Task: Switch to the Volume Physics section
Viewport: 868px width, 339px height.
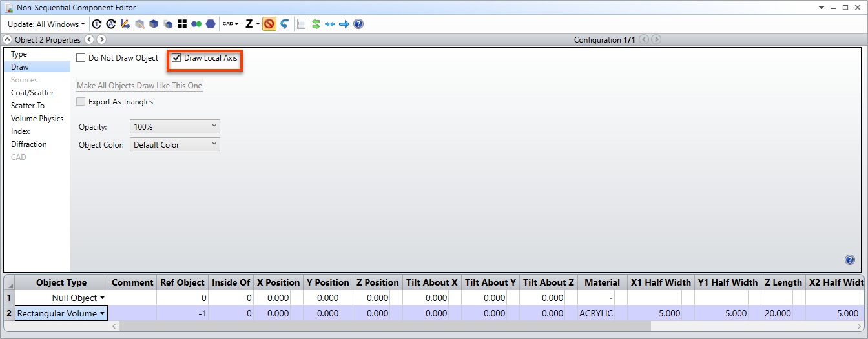Action: tap(37, 119)
